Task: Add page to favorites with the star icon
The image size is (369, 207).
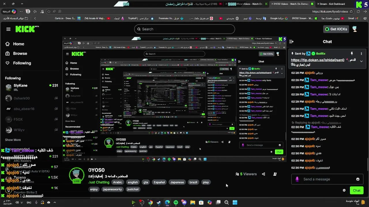Action: click(49, 11)
